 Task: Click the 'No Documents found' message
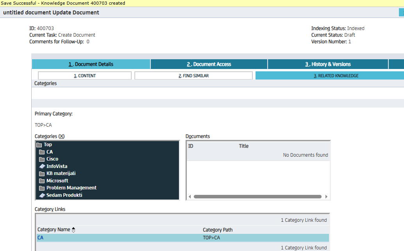click(305, 155)
